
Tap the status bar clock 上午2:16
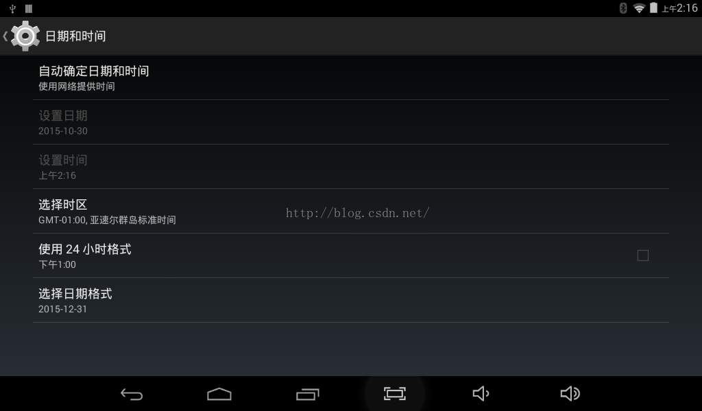(x=679, y=8)
